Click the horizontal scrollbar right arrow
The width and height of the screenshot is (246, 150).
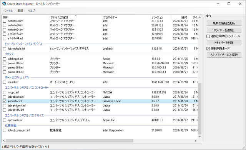click(x=196, y=141)
